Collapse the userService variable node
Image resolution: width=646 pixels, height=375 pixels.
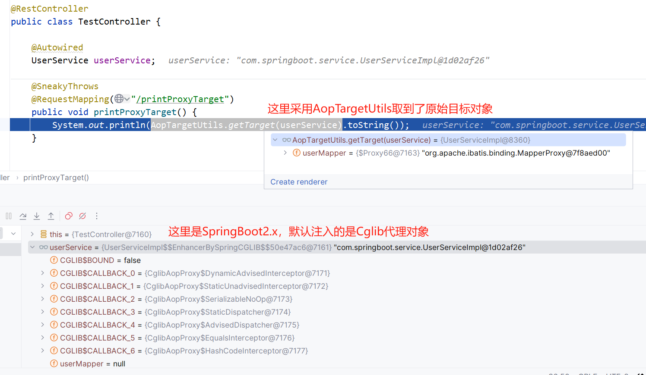[x=32, y=247]
